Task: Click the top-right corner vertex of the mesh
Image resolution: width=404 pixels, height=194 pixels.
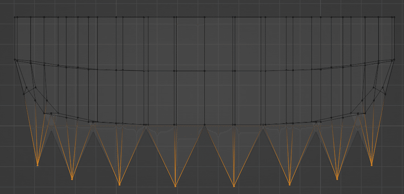Action: pos(394,17)
